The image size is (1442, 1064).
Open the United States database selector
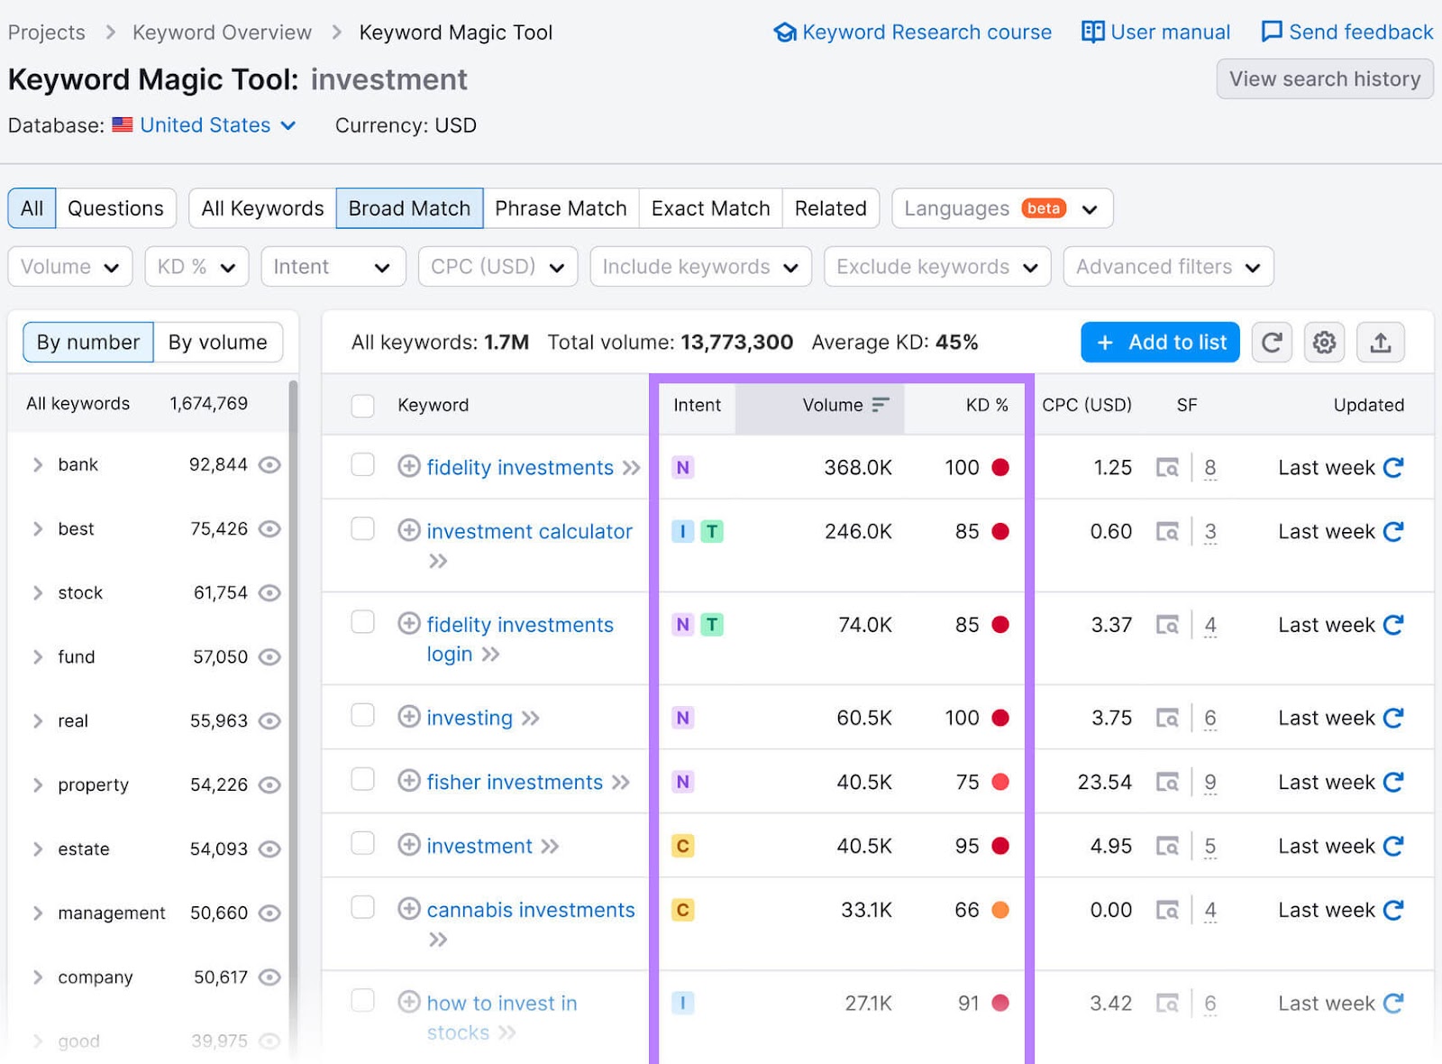pyautogui.click(x=205, y=125)
